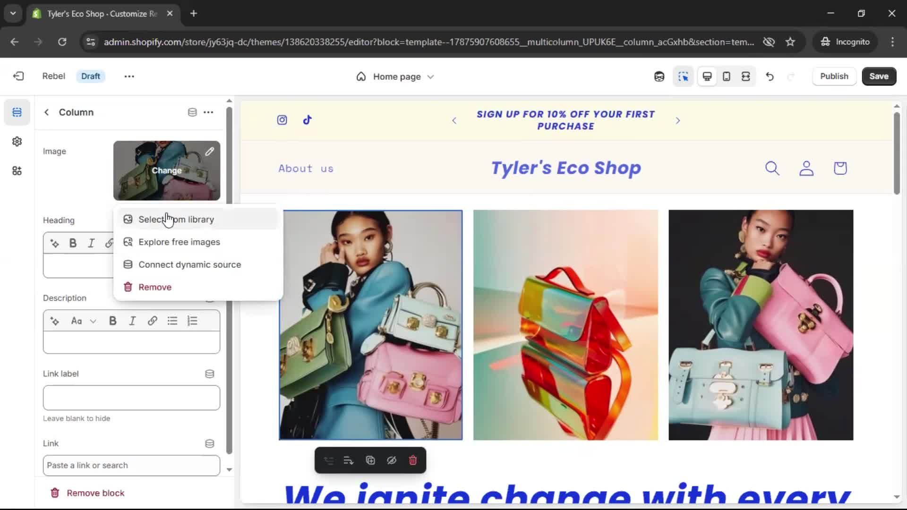Image resolution: width=907 pixels, height=510 pixels.
Task: Click the undo arrow in top bar
Action: [x=770, y=76]
